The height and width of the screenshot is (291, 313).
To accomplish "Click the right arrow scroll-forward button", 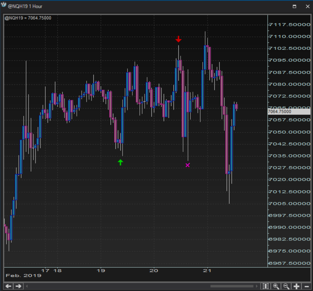I will click(x=18, y=286).
